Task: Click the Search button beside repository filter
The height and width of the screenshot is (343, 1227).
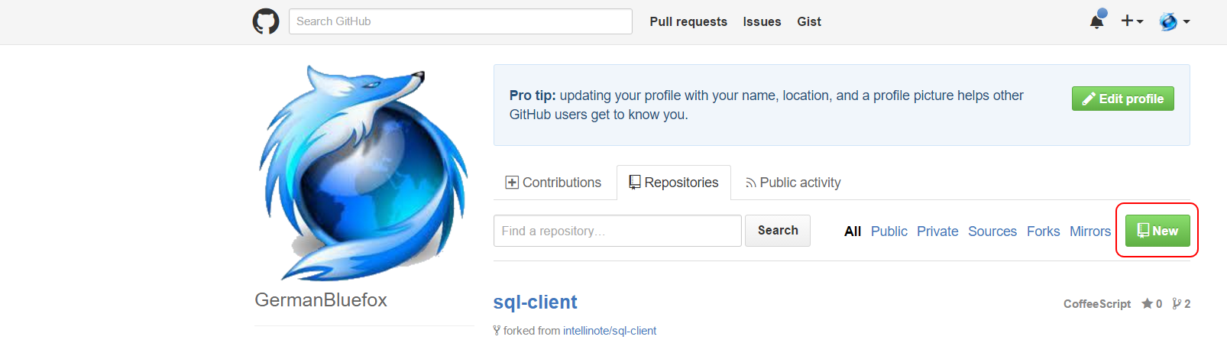Action: click(x=778, y=231)
